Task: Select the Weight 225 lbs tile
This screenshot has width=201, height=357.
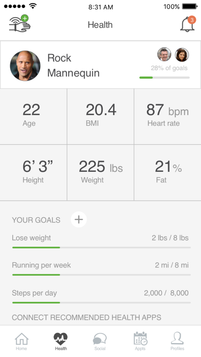Action: click(x=100, y=173)
